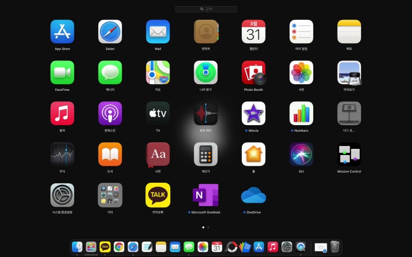Open the Podcasts app
Screen dimensions: 412x257
(x=110, y=114)
